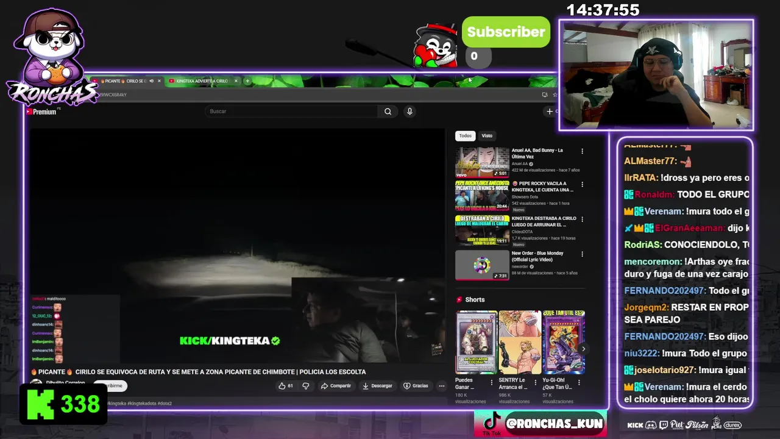The height and width of the screenshot is (439, 780).
Task: Click the YouTube Premium logo
Action: coord(41,112)
